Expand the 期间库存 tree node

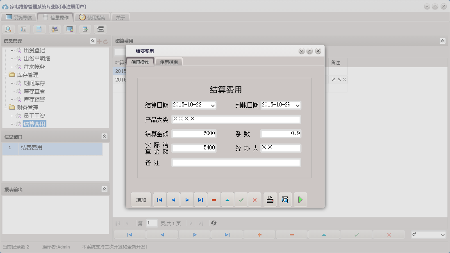pyautogui.click(x=11, y=83)
